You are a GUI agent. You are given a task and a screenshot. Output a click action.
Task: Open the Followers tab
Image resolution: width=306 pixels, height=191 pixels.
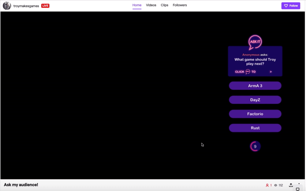point(180,5)
